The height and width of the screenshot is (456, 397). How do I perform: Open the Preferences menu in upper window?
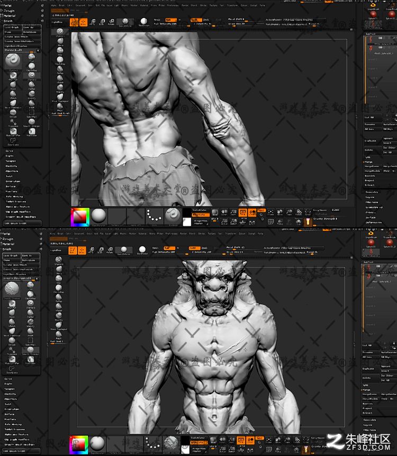pos(173,5)
